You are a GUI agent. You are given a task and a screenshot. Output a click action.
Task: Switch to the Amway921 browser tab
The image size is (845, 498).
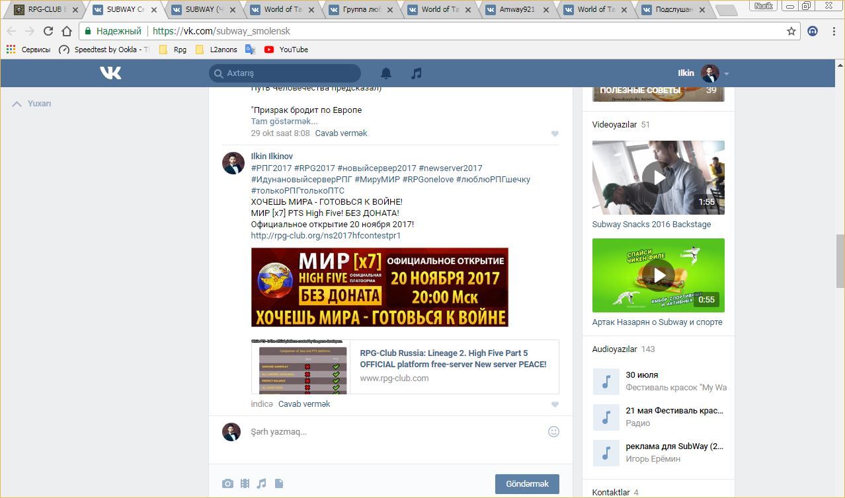[x=518, y=10]
